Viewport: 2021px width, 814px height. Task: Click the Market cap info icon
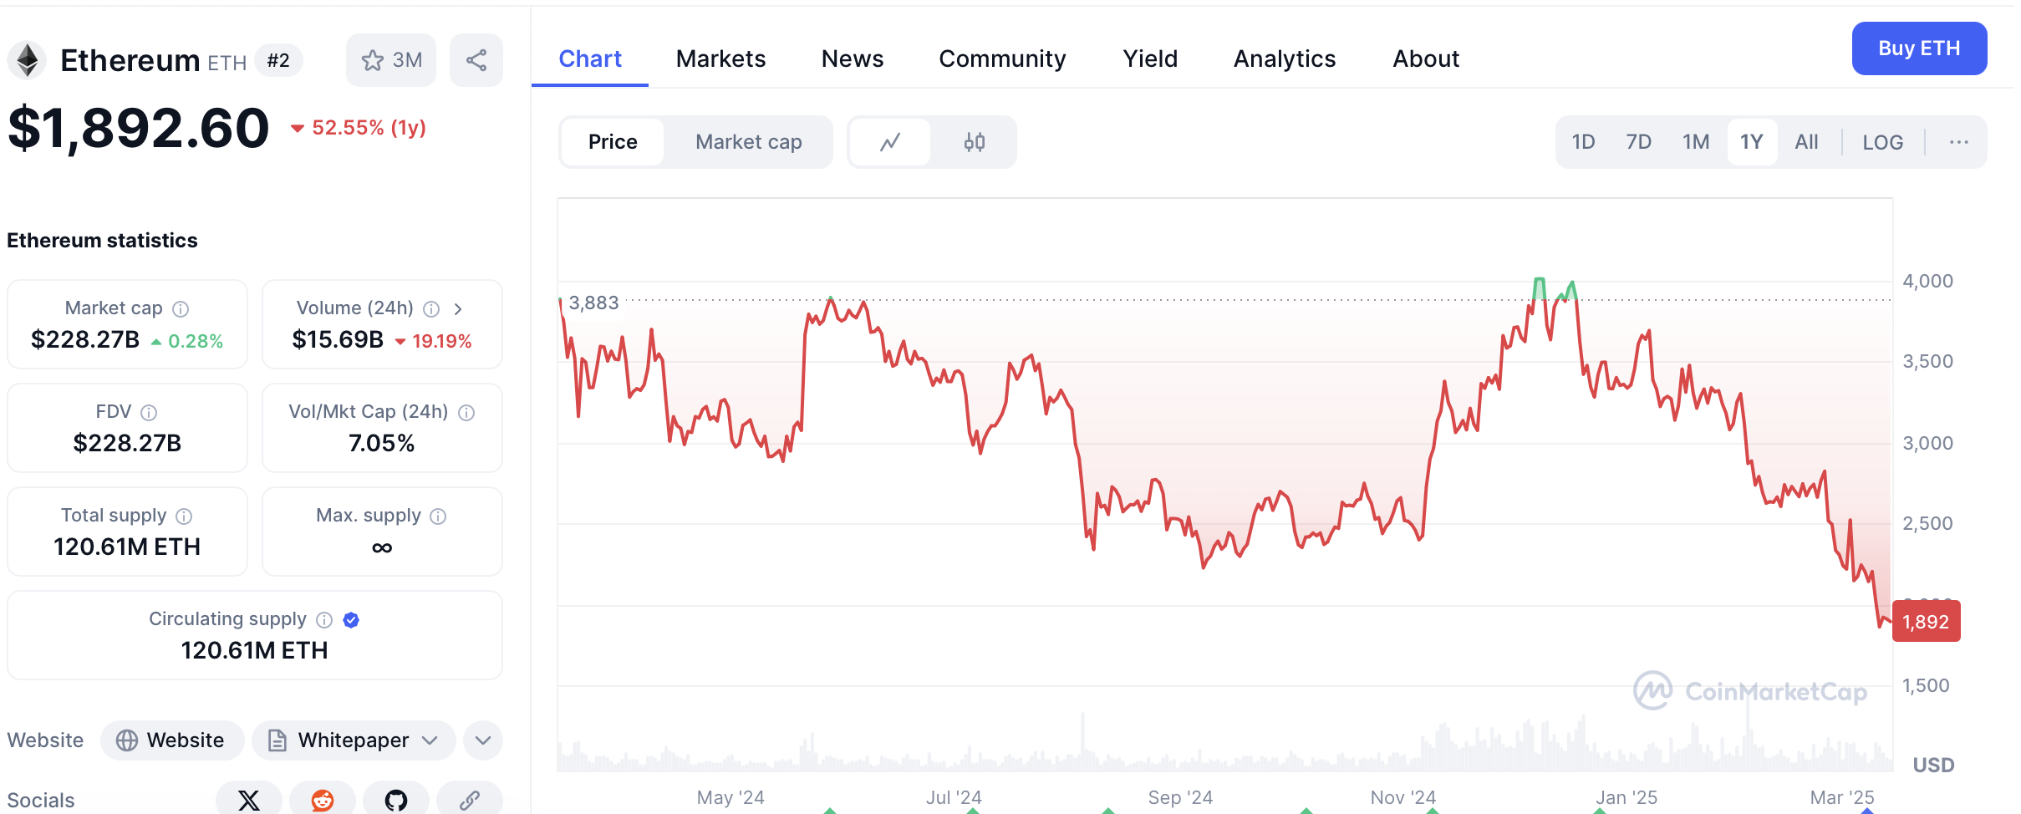(181, 309)
